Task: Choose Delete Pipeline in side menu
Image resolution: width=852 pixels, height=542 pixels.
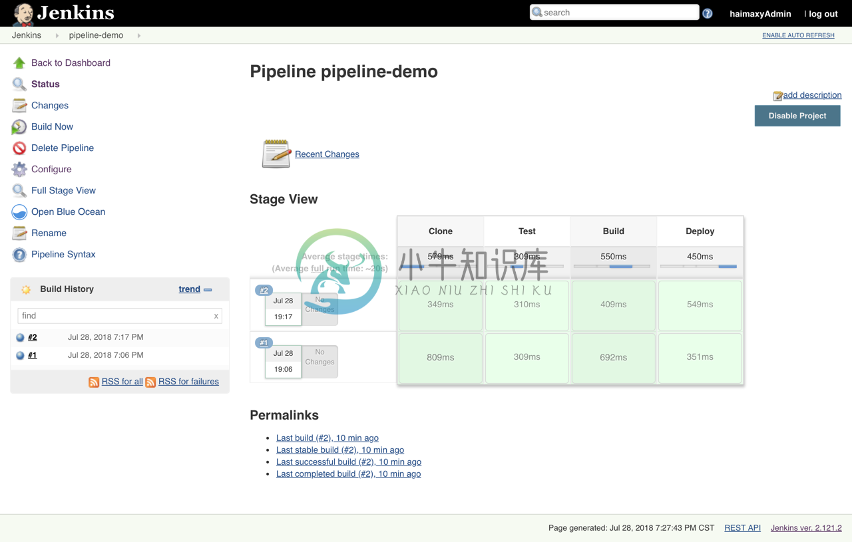Action: pos(63,148)
